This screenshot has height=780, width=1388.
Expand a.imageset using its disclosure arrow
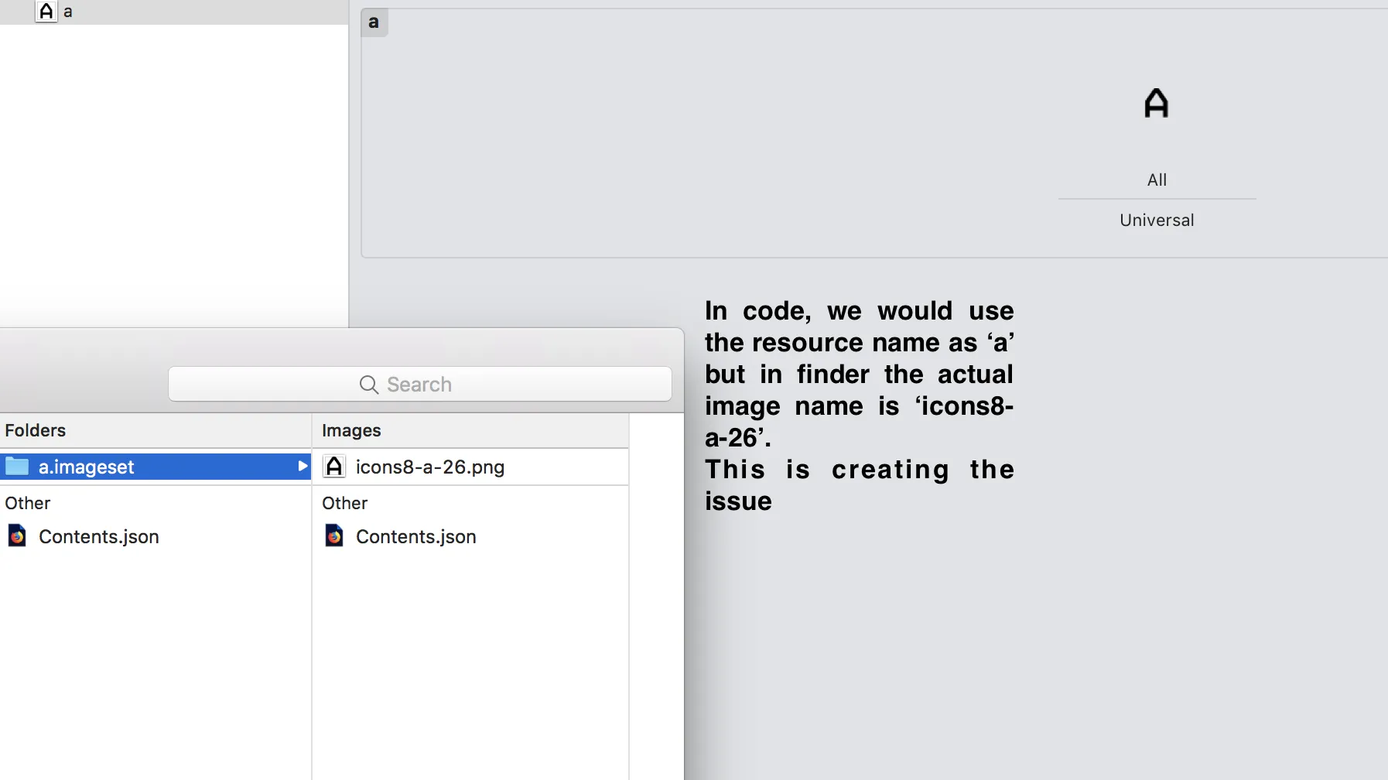coord(303,466)
